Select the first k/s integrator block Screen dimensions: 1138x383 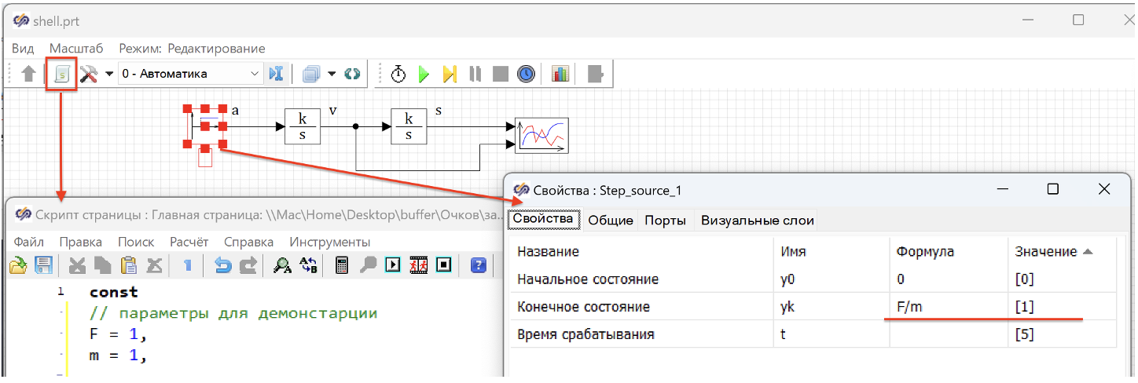click(x=303, y=126)
